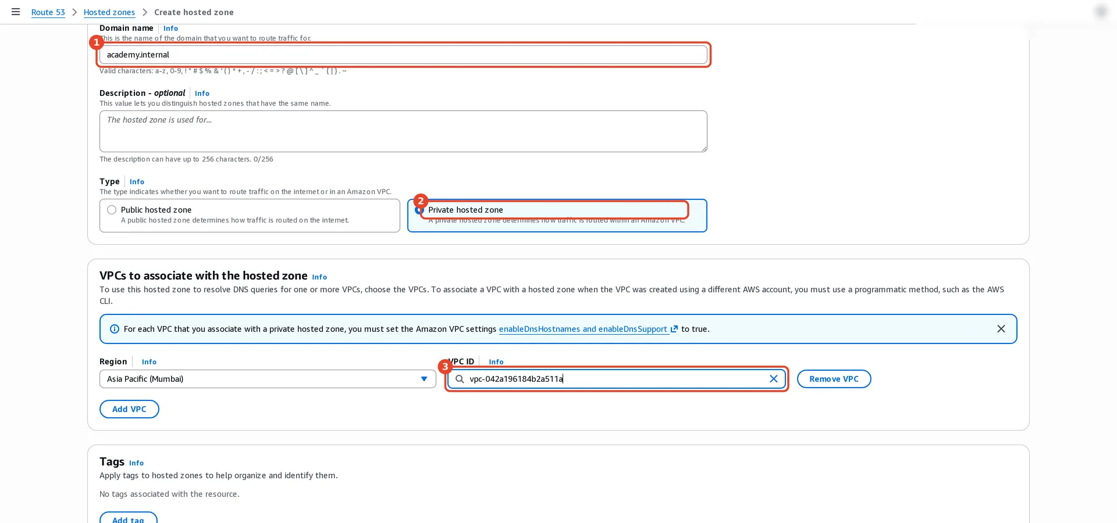
Task: Clear the VPC ID search field
Action: (773, 379)
